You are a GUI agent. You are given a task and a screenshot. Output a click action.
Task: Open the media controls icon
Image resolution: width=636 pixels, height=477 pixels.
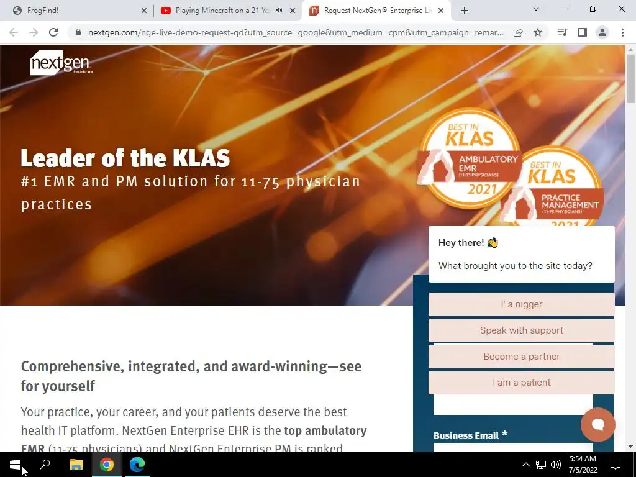(562, 32)
